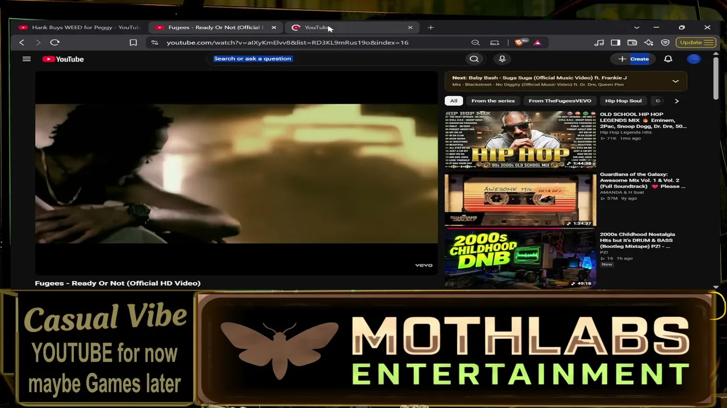Open the YouTube account avatar menu

click(693, 59)
